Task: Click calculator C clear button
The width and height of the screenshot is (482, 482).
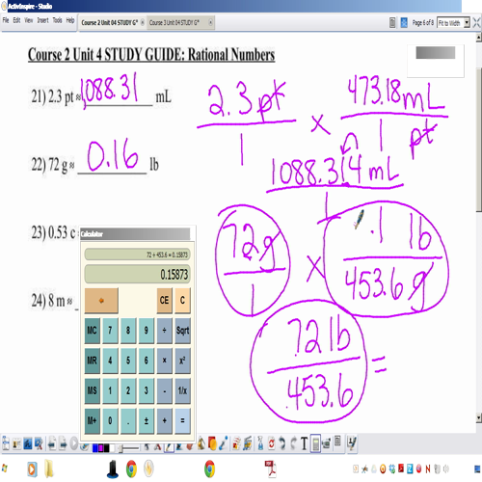Action: click(182, 301)
